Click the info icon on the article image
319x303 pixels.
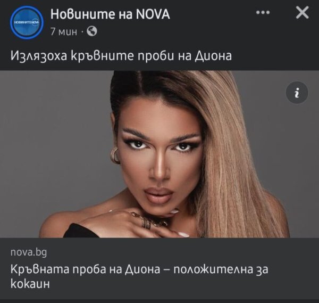297,93
